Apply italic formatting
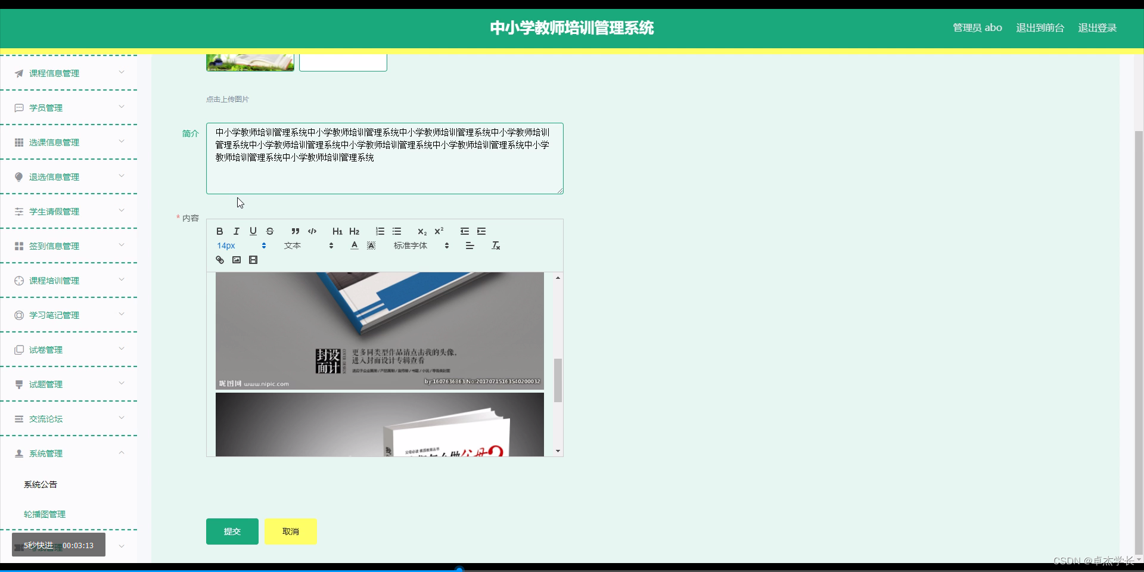Image resolution: width=1144 pixels, height=572 pixels. 236,231
